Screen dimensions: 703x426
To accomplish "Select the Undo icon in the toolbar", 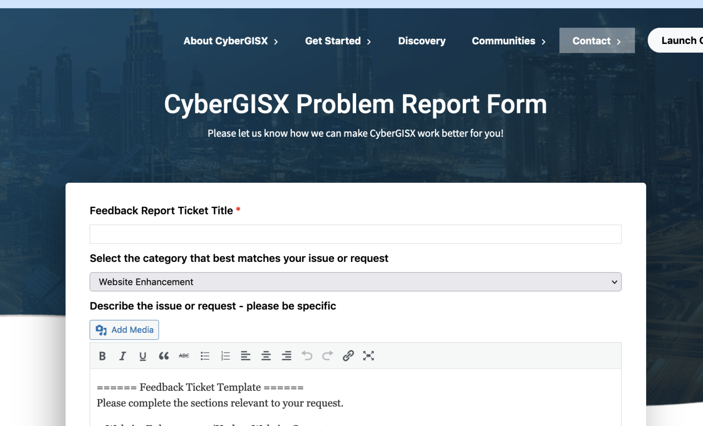I will (x=307, y=356).
